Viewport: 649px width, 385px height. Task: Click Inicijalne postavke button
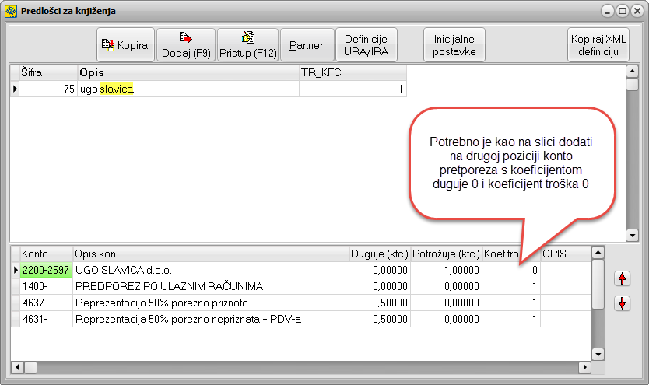(454, 44)
